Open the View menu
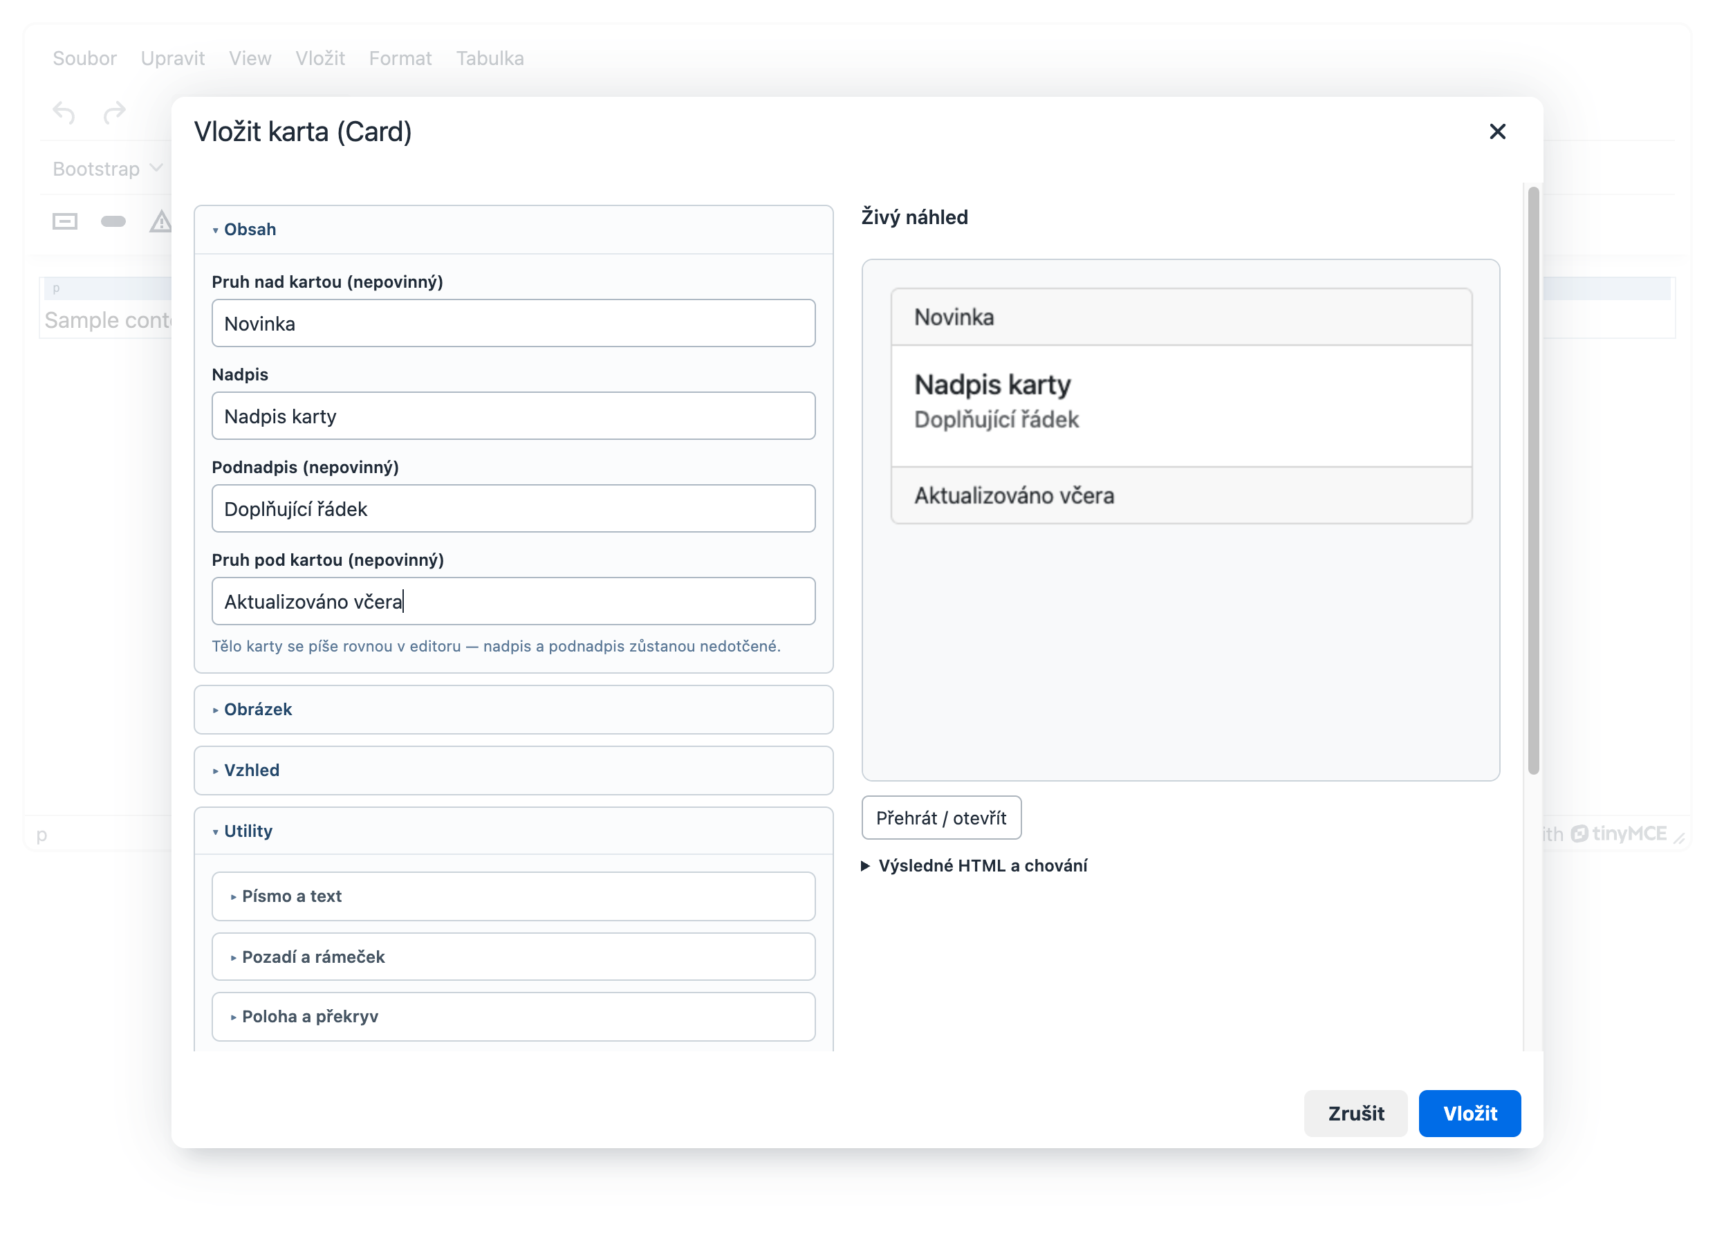 point(250,58)
